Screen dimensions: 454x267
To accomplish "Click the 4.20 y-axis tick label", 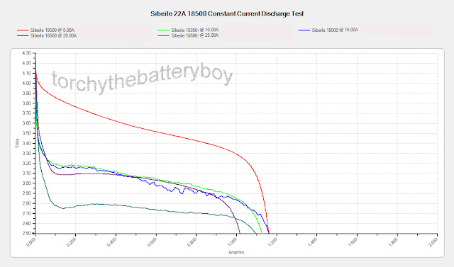I will (x=26, y=63).
